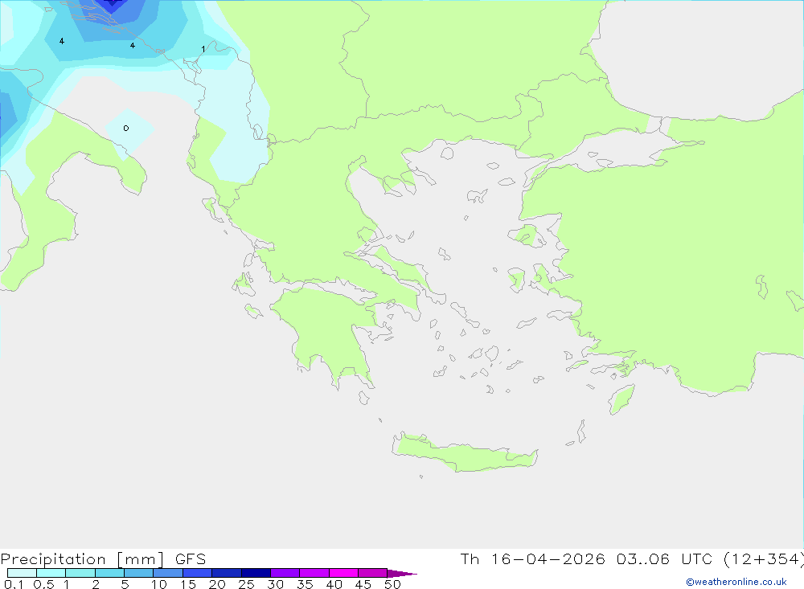804x589 pixels.
Task: Click the "Th 16-04-2026" date text
Action: [x=532, y=558]
